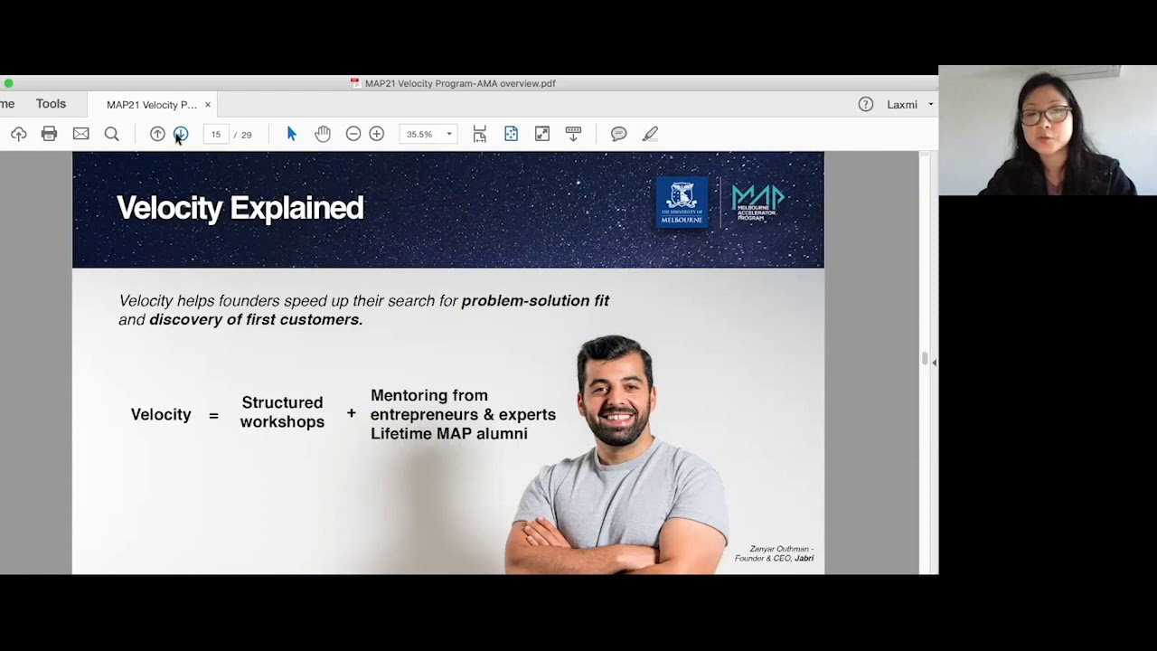The image size is (1157, 651).
Task: Open the help question mark icon
Action: [x=866, y=104]
